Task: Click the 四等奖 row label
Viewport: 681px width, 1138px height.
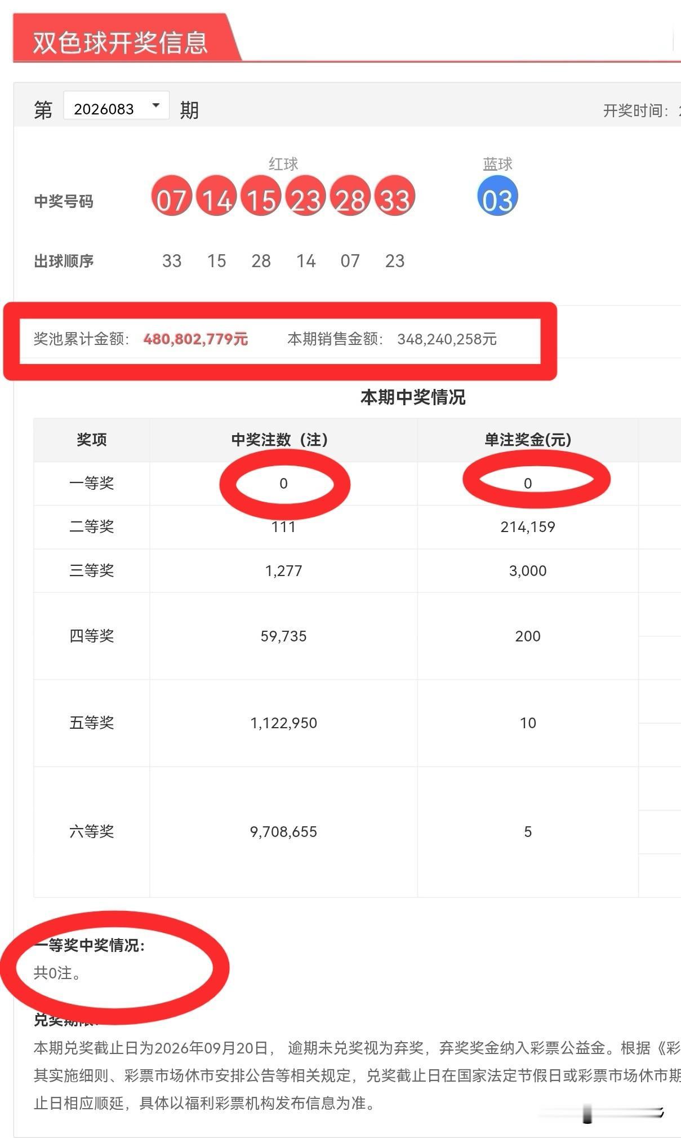Action: click(92, 636)
